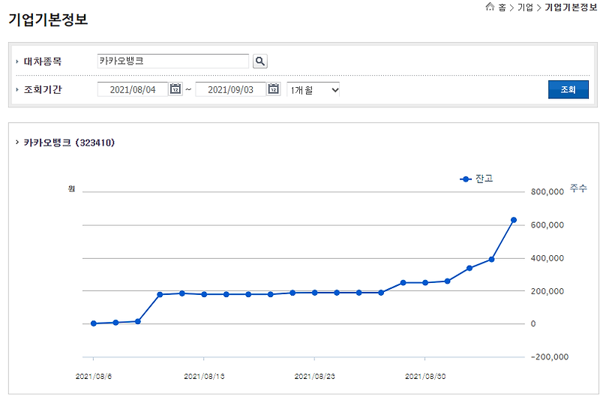Click the 주수 axis unit label
This screenshot has height=418, width=600.
coord(578,188)
